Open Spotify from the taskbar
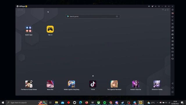Image resolution: width=186 pixels, height=105 pixels. (x=105, y=102)
